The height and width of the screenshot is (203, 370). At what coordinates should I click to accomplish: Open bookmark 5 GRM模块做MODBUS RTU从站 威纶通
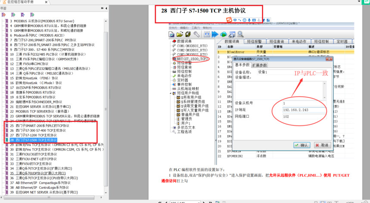(x=47, y=31)
